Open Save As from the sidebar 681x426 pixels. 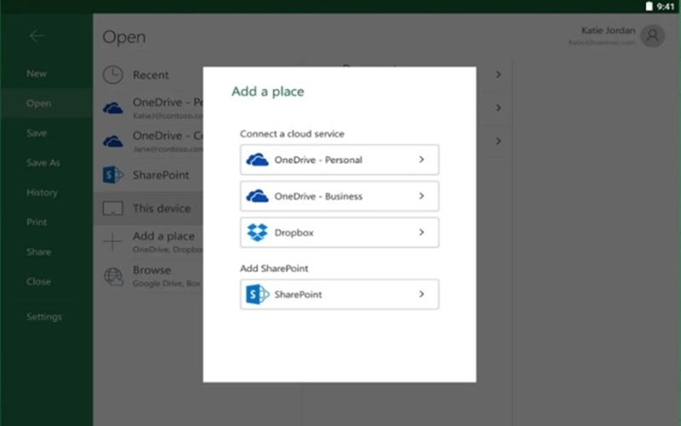pyautogui.click(x=43, y=163)
